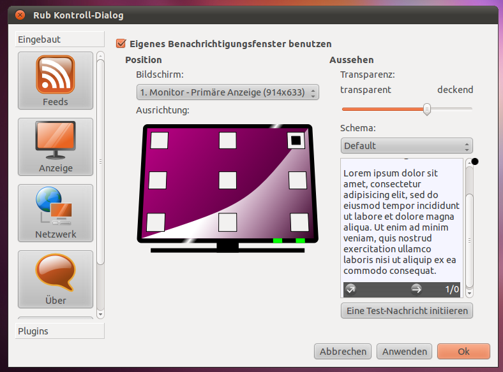Click the 1/0 message counter
Screen dimensions: 503x372
452,289
